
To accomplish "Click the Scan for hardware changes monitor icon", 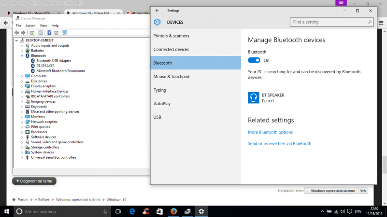I will pos(65,32).
